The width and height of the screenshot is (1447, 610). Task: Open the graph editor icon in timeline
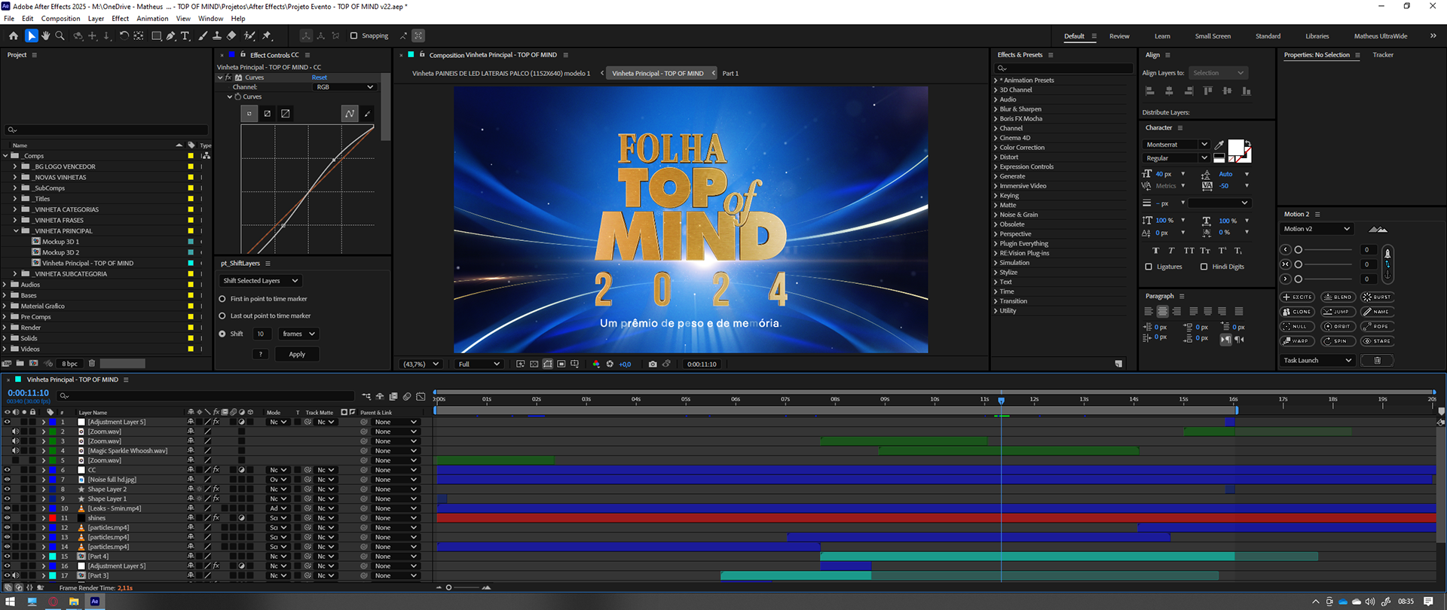tap(421, 396)
